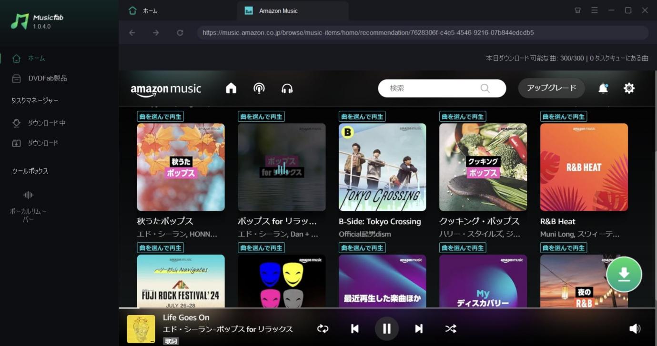The image size is (657, 346).
Task: Click the R&B Heat title link
Action: click(558, 221)
